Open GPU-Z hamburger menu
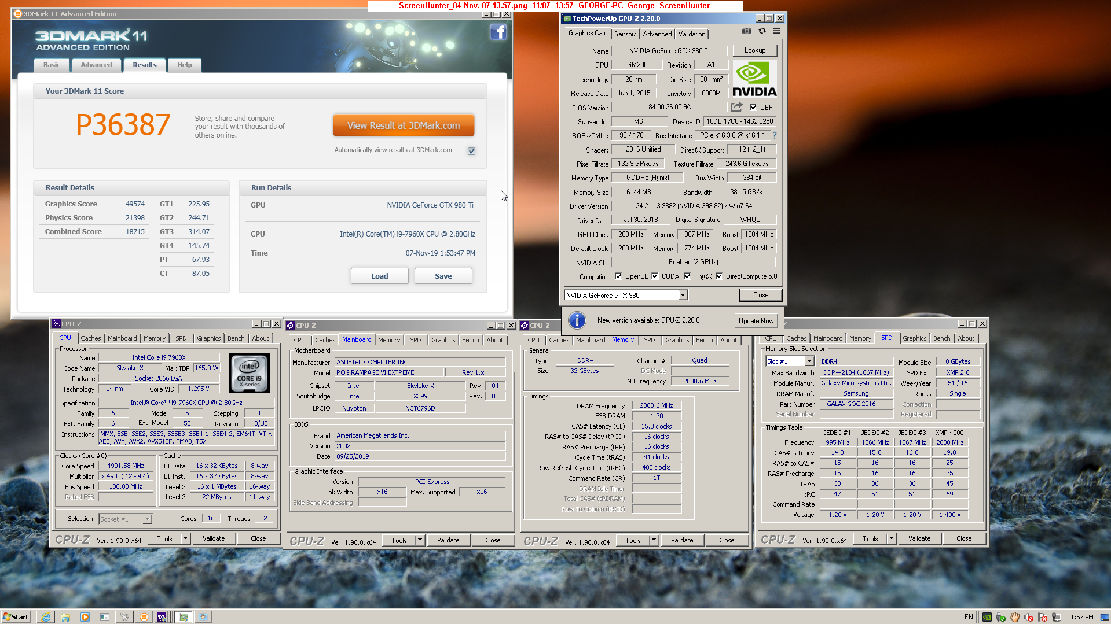Viewport: 1111px width, 624px height. (776, 31)
